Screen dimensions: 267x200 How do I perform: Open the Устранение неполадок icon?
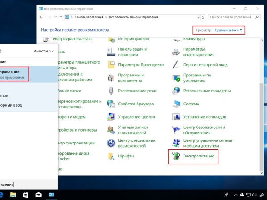point(176,117)
